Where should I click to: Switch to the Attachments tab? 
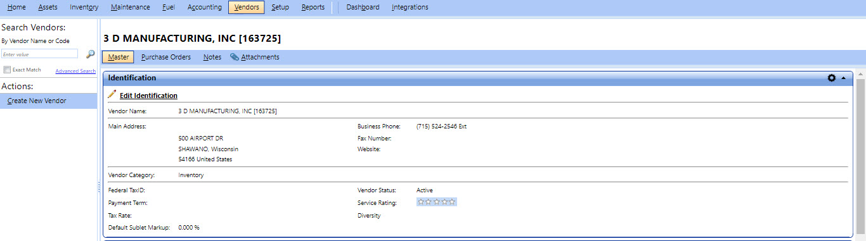click(x=260, y=57)
